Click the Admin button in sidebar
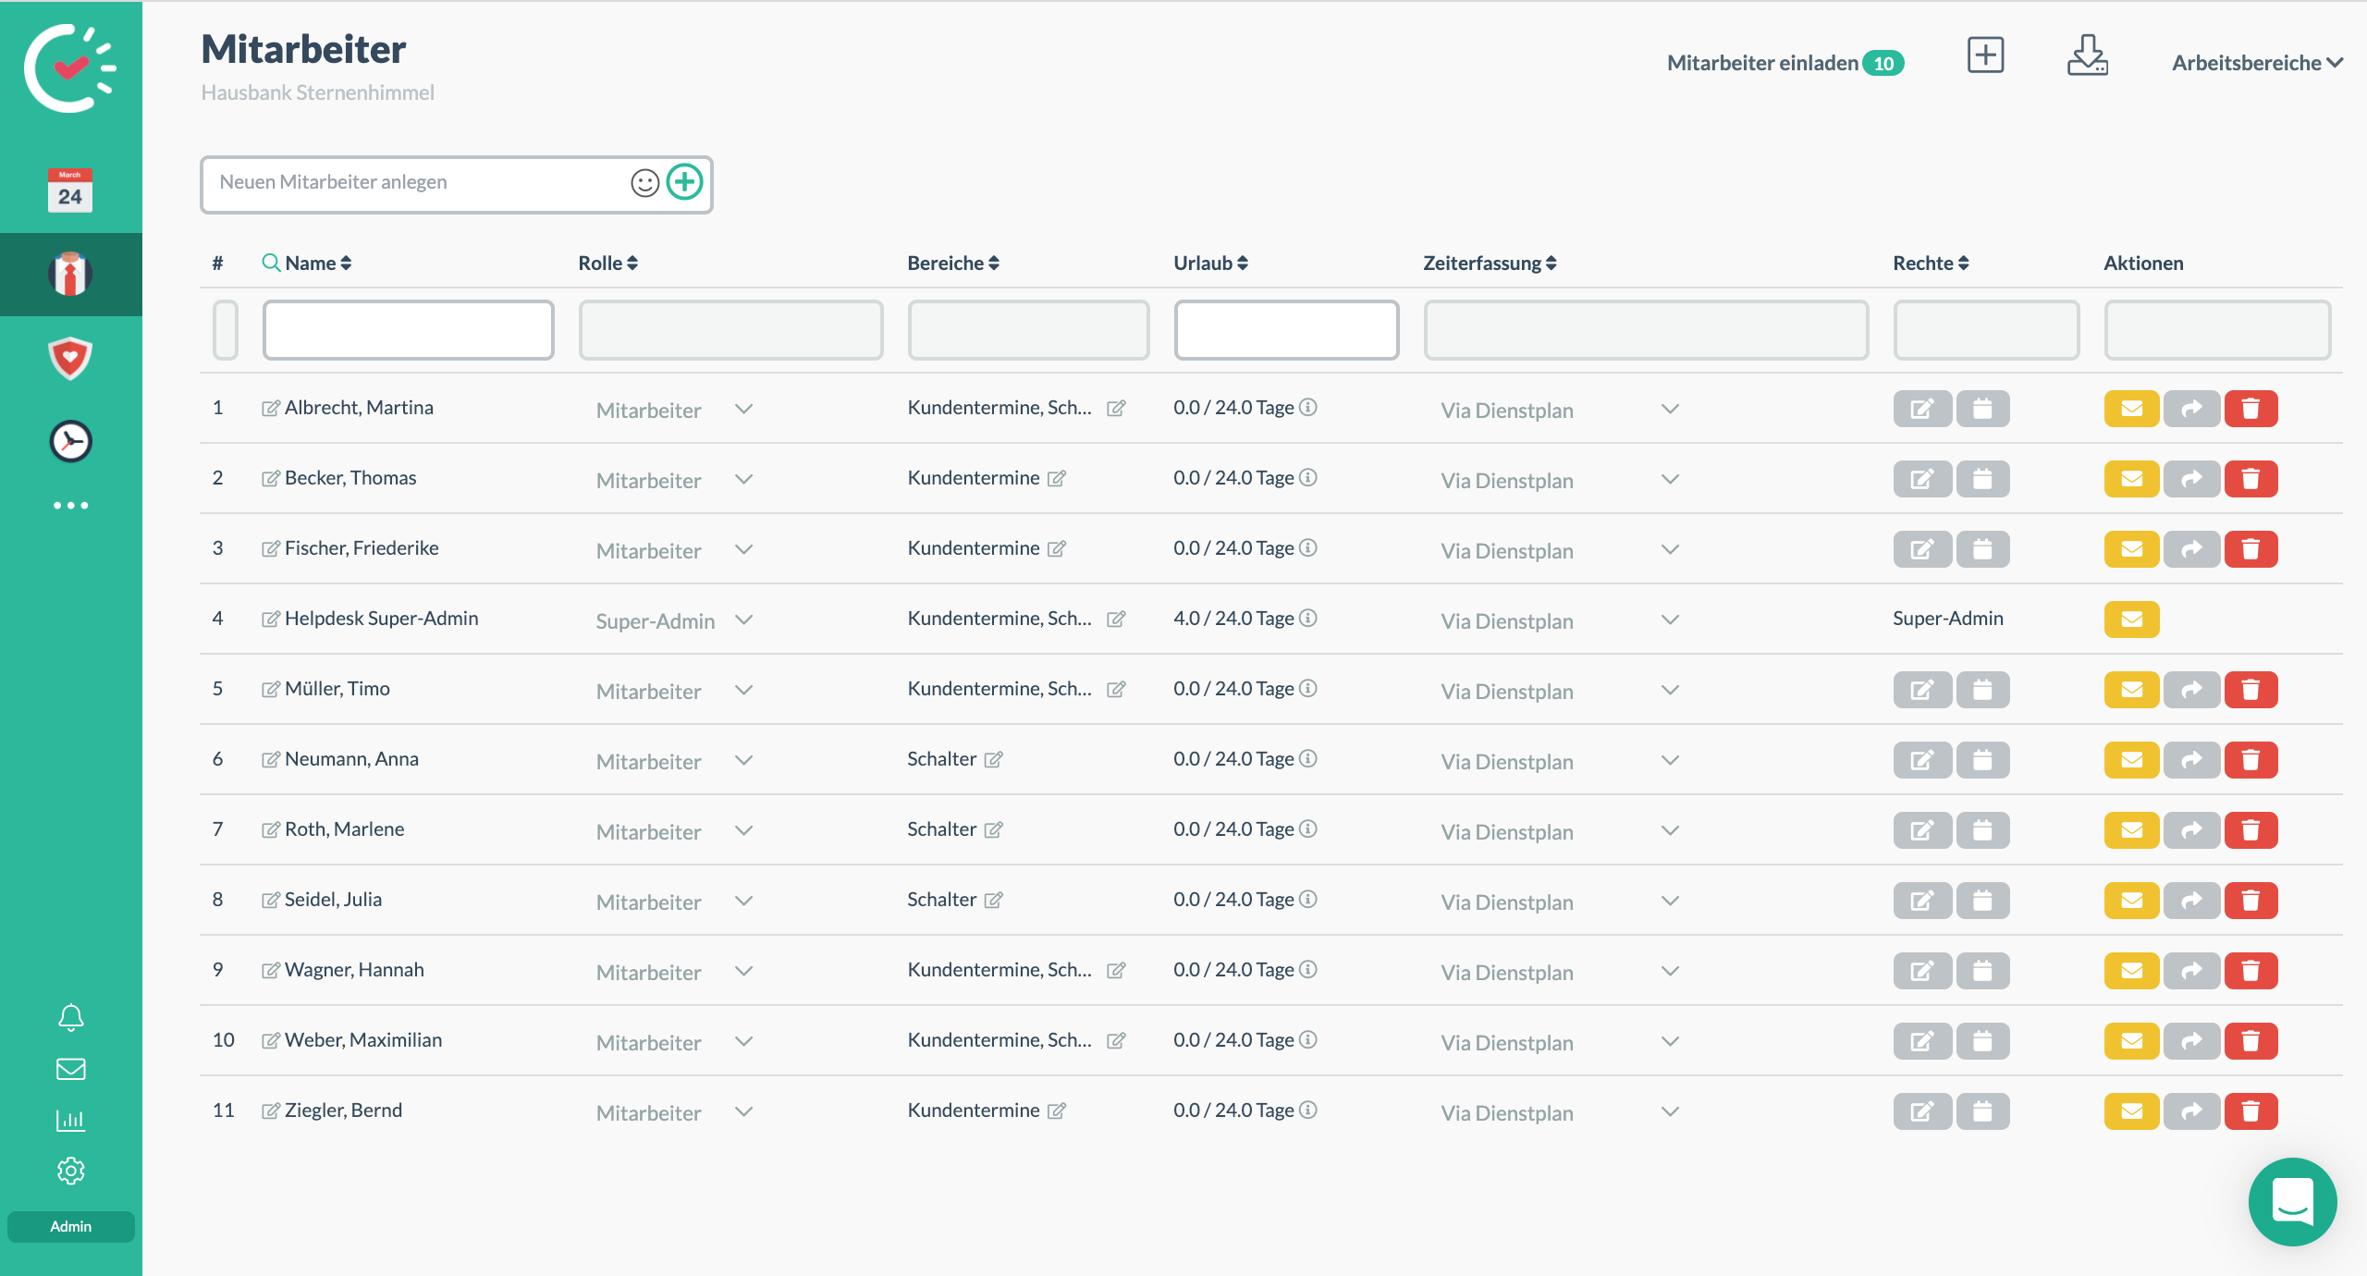 [x=70, y=1226]
